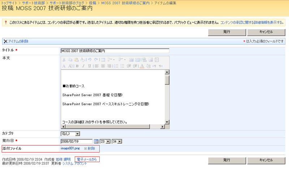
Task: Click the Paste clipboard icon
Action: click(76, 59)
